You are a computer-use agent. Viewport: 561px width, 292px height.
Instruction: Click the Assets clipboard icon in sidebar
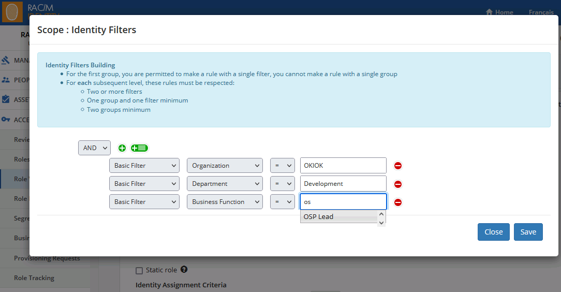pyautogui.click(x=6, y=99)
